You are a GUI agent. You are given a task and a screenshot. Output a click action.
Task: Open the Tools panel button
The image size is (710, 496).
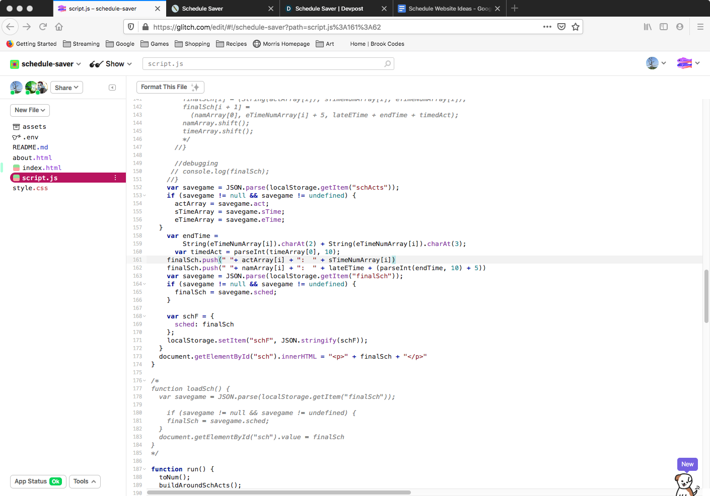(x=85, y=481)
